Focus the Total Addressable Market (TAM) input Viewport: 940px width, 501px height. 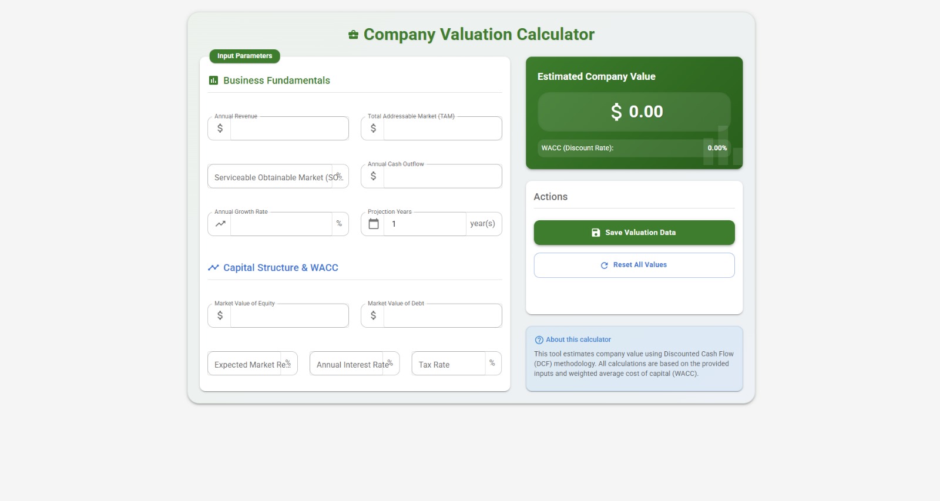(x=442, y=128)
